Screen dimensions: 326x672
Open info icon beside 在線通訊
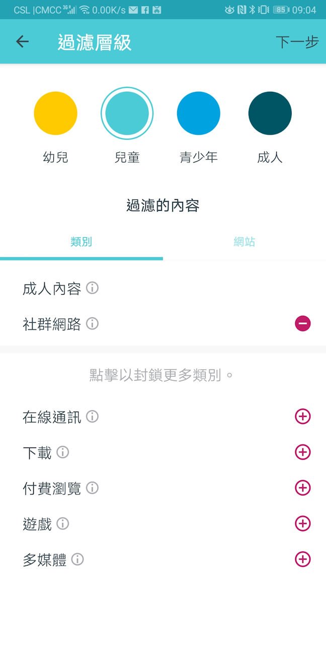tap(92, 417)
